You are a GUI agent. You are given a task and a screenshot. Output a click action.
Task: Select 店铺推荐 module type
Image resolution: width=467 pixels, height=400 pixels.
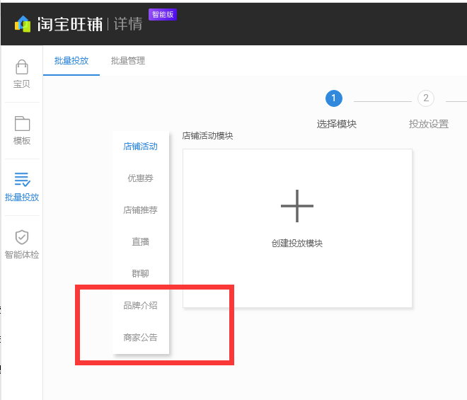(x=140, y=210)
